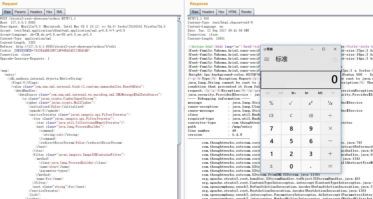The width and height of the screenshot is (373, 199).
Task: Click the plus key
Action: (330, 154)
